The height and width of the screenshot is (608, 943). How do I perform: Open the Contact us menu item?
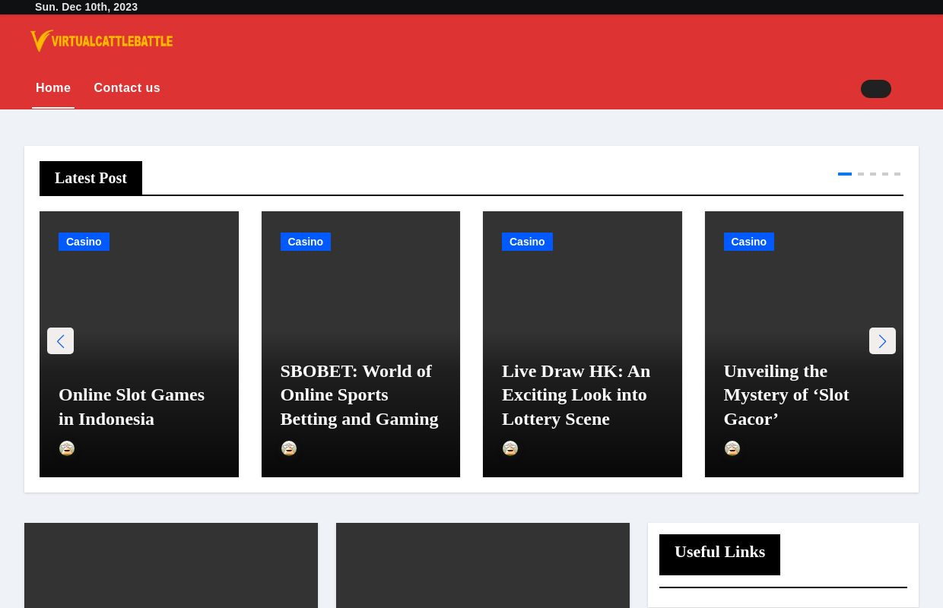click(x=127, y=88)
